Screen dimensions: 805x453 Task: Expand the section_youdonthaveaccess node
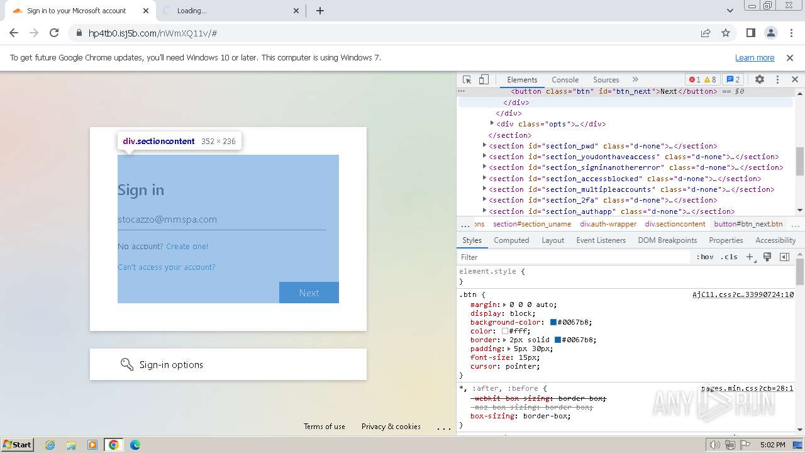tap(484, 156)
